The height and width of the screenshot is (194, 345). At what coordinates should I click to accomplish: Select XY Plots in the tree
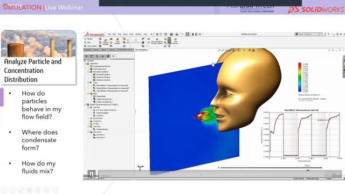point(95,124)
